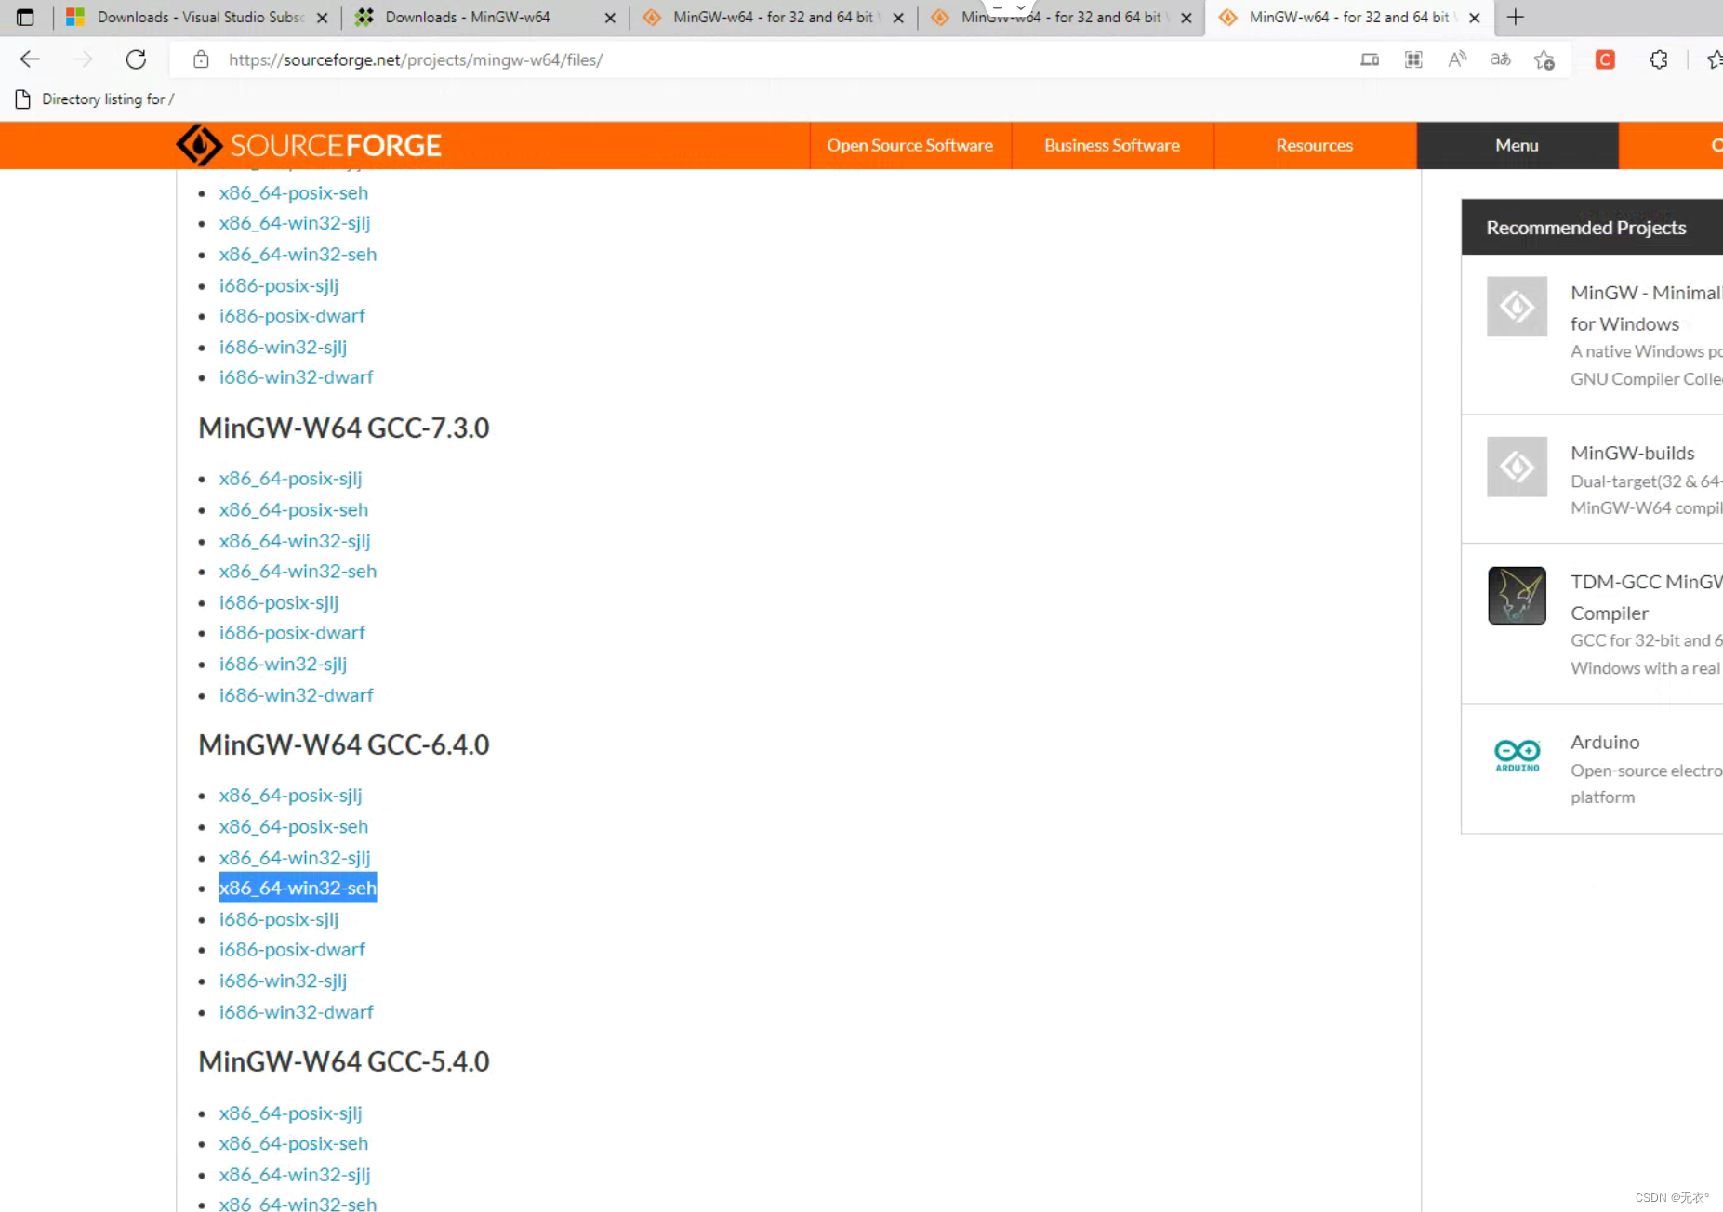Viewport: 1723px width, 1212px height.
Task: Open x86_64-posix-seh under GCC-5.4.0
Action: [x=293, y=1143]
